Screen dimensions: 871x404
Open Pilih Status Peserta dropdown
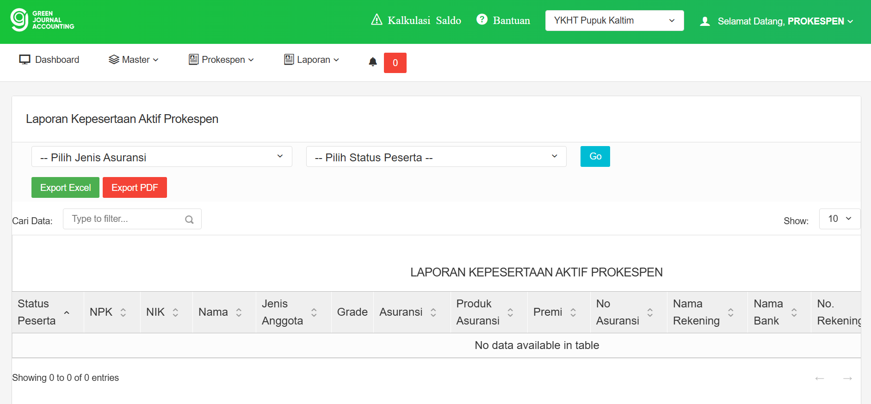[436, 157]
